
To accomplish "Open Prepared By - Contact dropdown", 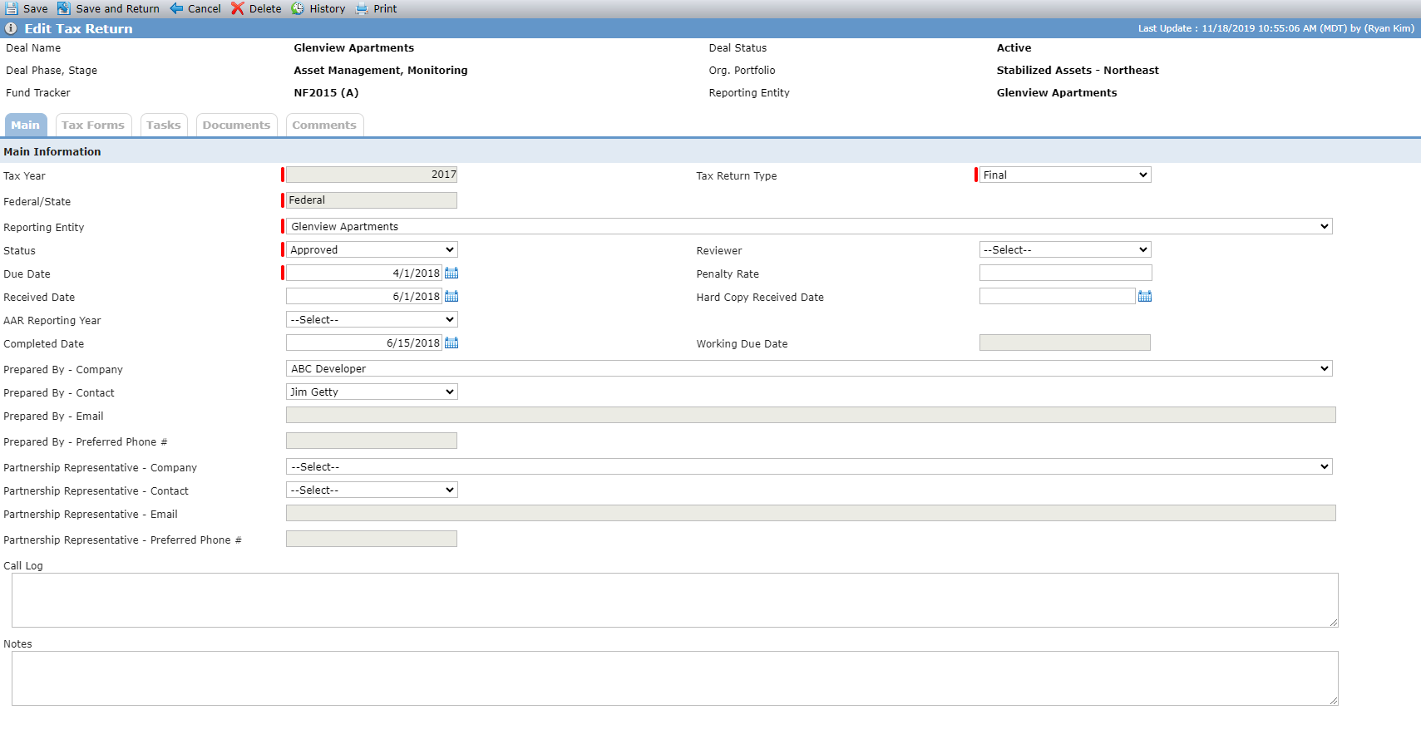I will pos(372,392).
